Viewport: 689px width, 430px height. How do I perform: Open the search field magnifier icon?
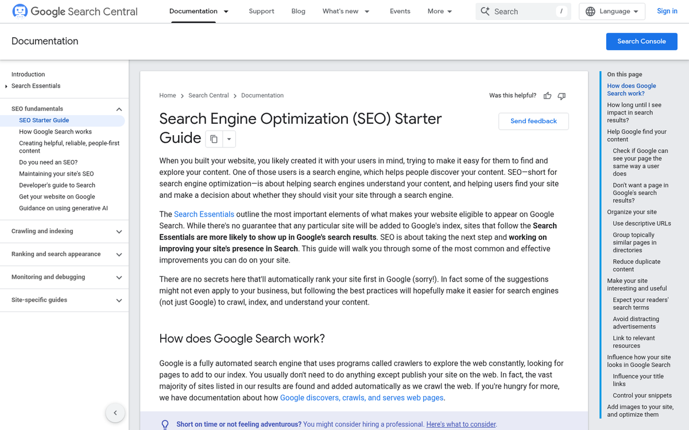485,11
